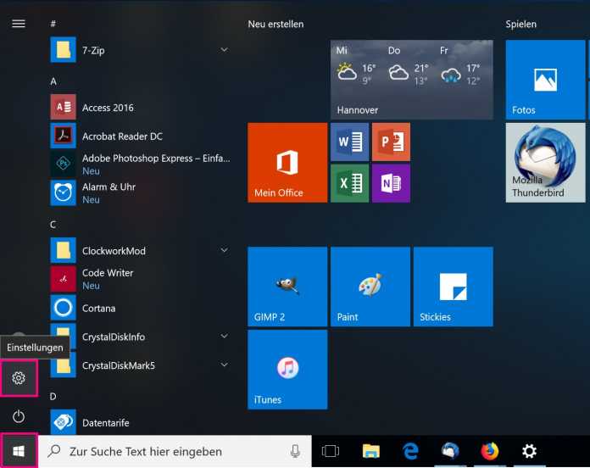Open File Explorer from the taskbar
Screen dimensions: 590x468
371,451
